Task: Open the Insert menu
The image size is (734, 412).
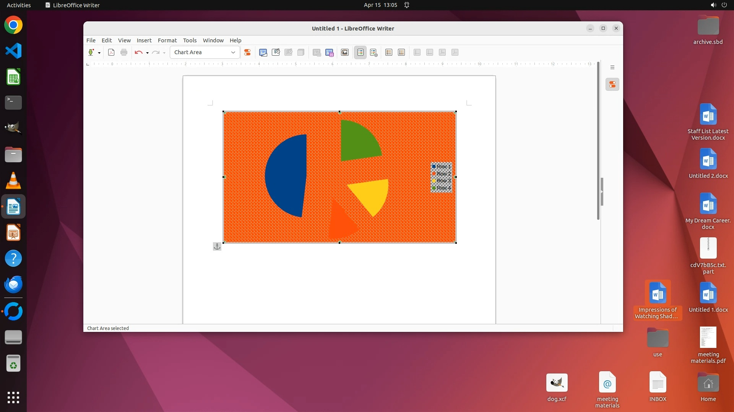Action: [x=144, y=40]
